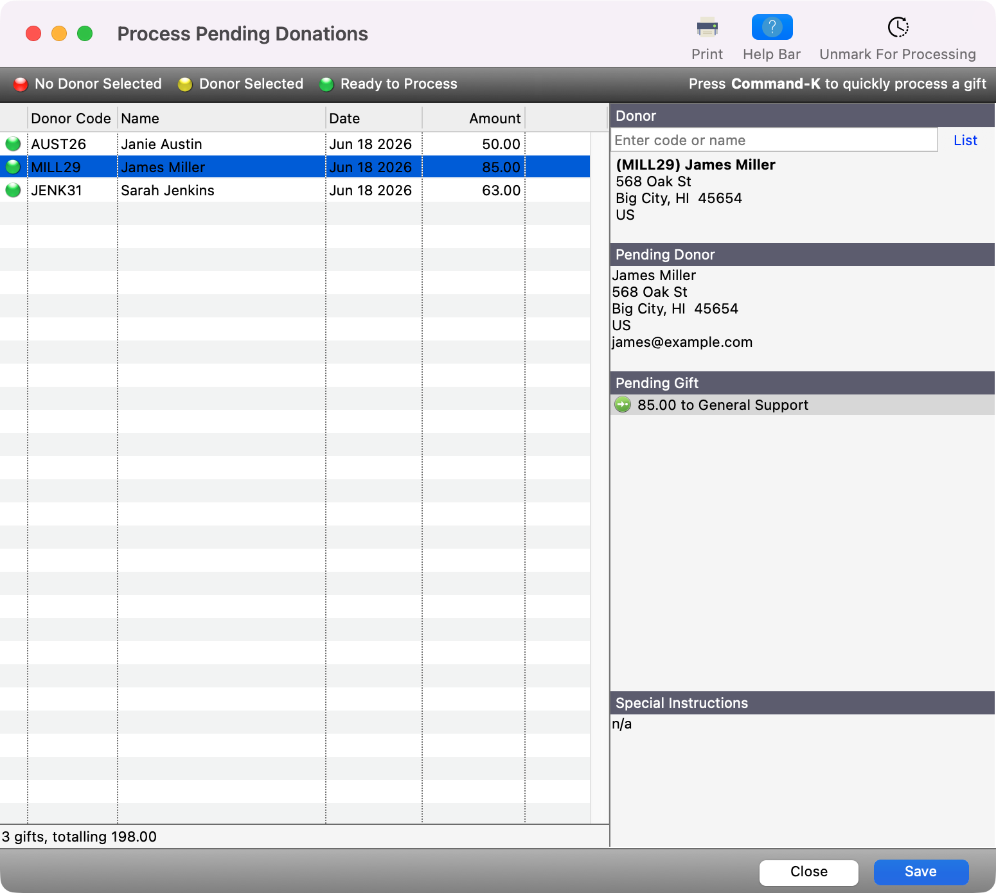Click the Print toolbar label
Image resolution: width=996 pixels, height=893 pixels.
[707, 54]
